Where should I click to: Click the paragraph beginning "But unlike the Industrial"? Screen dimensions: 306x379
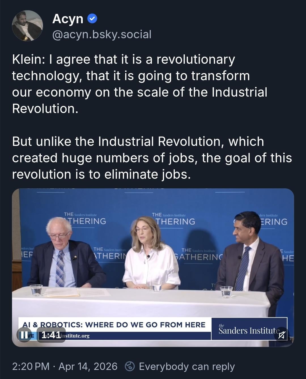pyautogui.click(x=152, y=158)
